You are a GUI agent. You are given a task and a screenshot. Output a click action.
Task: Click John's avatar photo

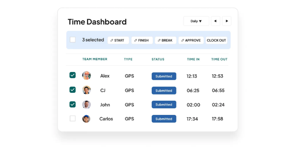tap(87, 105)
